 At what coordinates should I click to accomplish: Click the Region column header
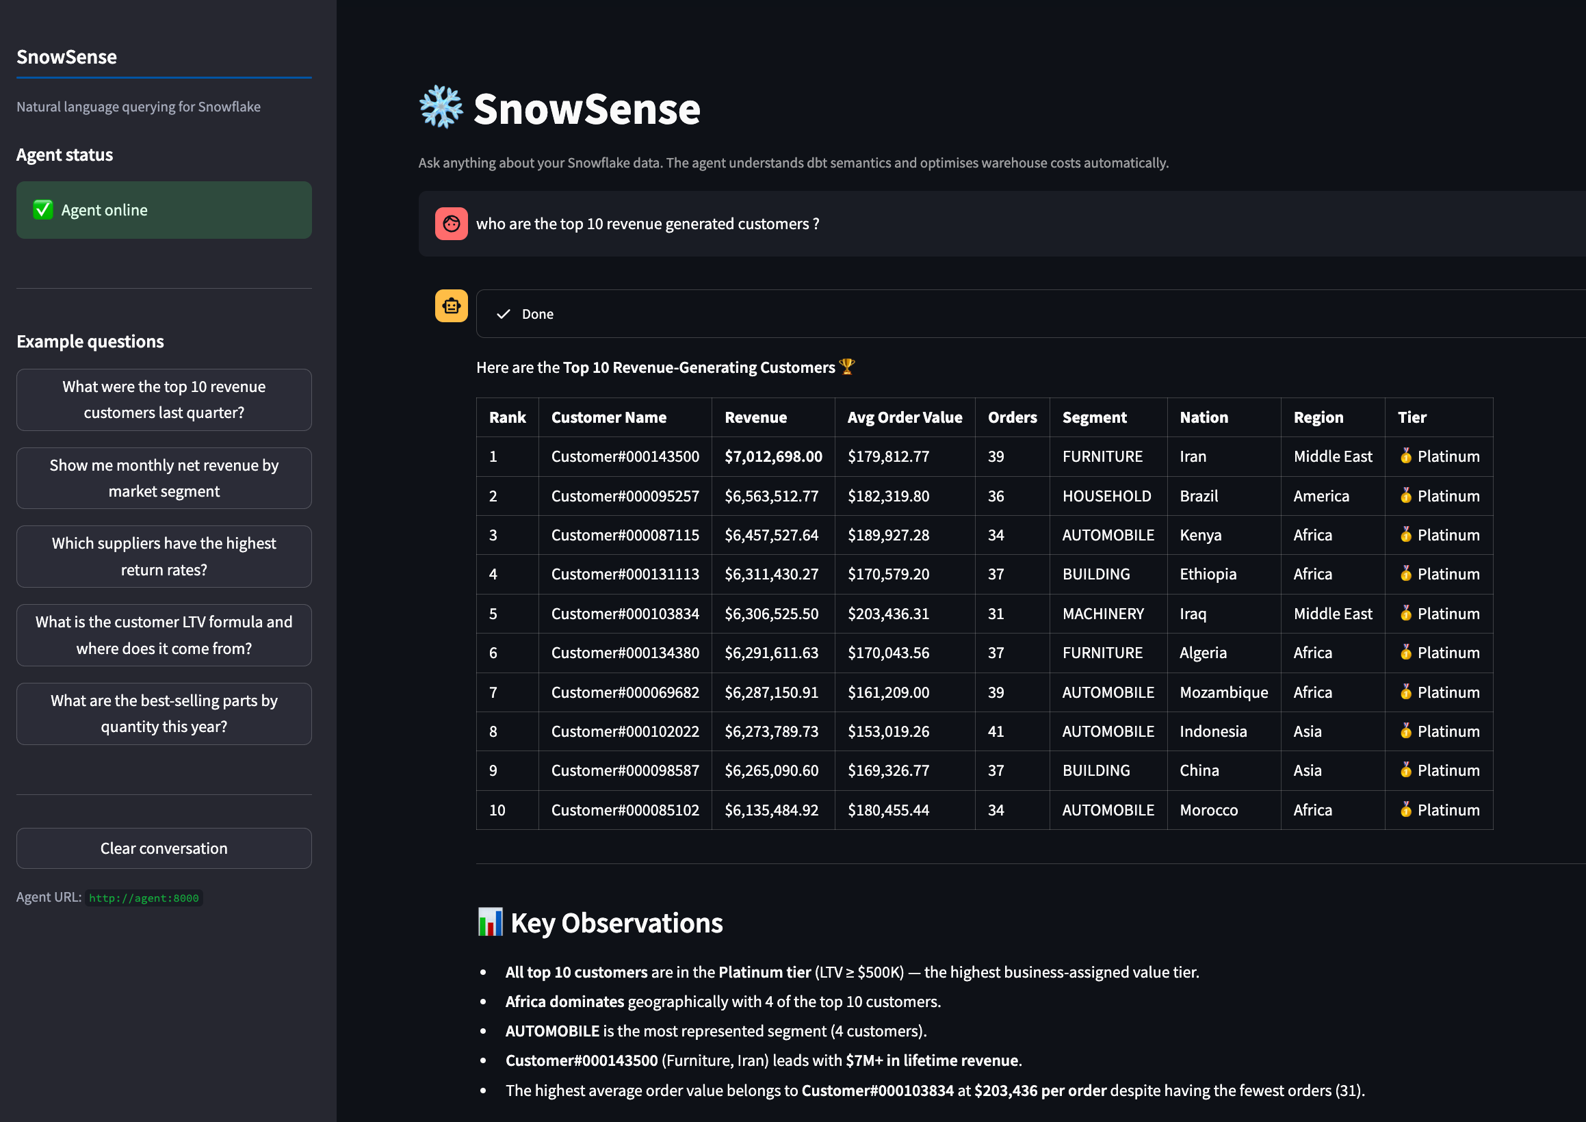point(1333,417)
